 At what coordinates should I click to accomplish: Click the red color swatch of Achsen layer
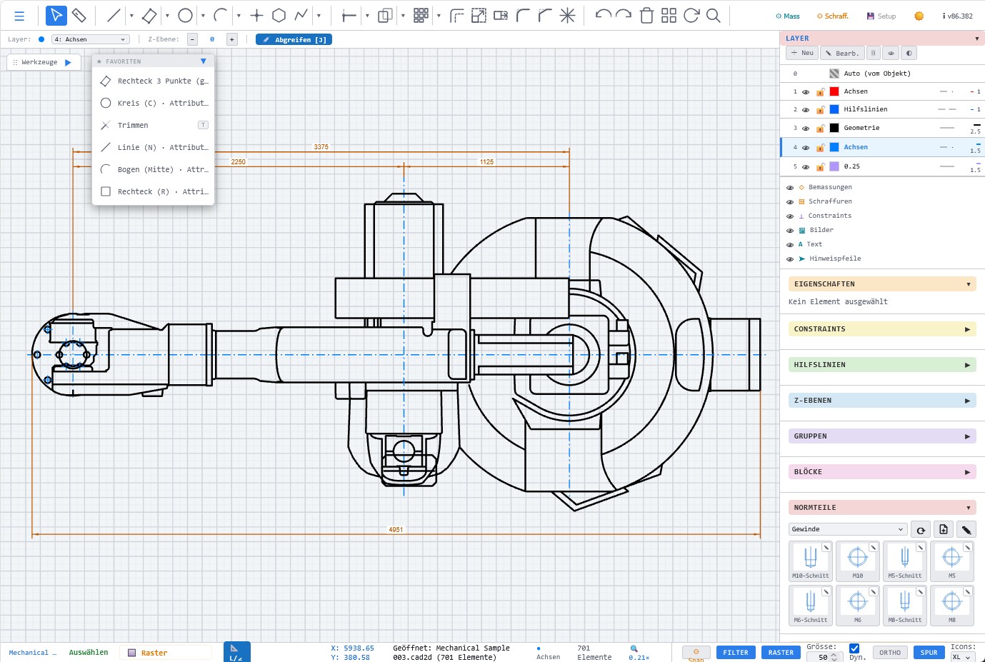coord(834,91)
